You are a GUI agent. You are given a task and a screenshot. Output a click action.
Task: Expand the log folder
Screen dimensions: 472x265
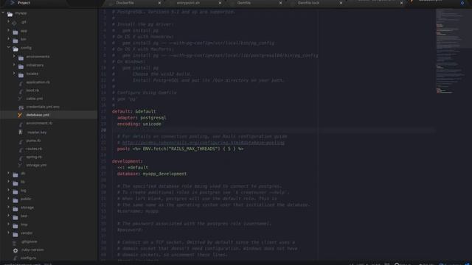click(8, 190)
